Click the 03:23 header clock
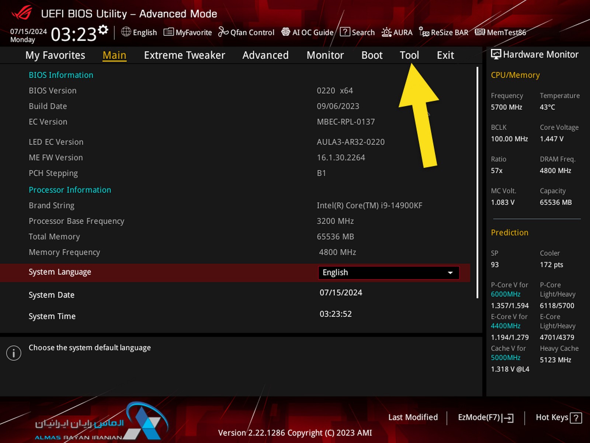Screen dimensions: 590x443 [x=73, y=35]
